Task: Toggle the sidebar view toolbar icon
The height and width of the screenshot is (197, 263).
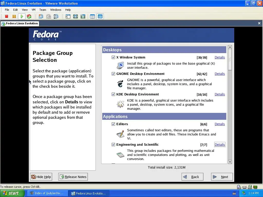Action: 68,16
